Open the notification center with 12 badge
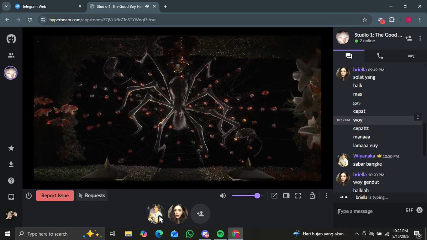This screenshot has height=240, width=427. 418,234
